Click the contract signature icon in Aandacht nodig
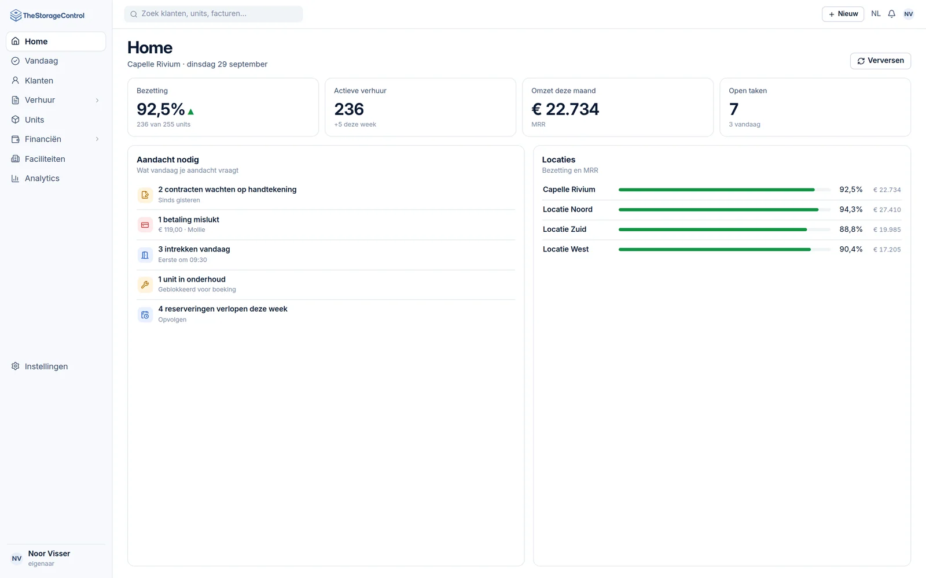 [x=145, y=195]
